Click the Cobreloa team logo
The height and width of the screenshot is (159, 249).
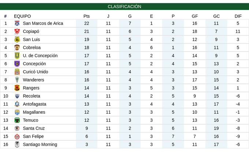[17, 48]
